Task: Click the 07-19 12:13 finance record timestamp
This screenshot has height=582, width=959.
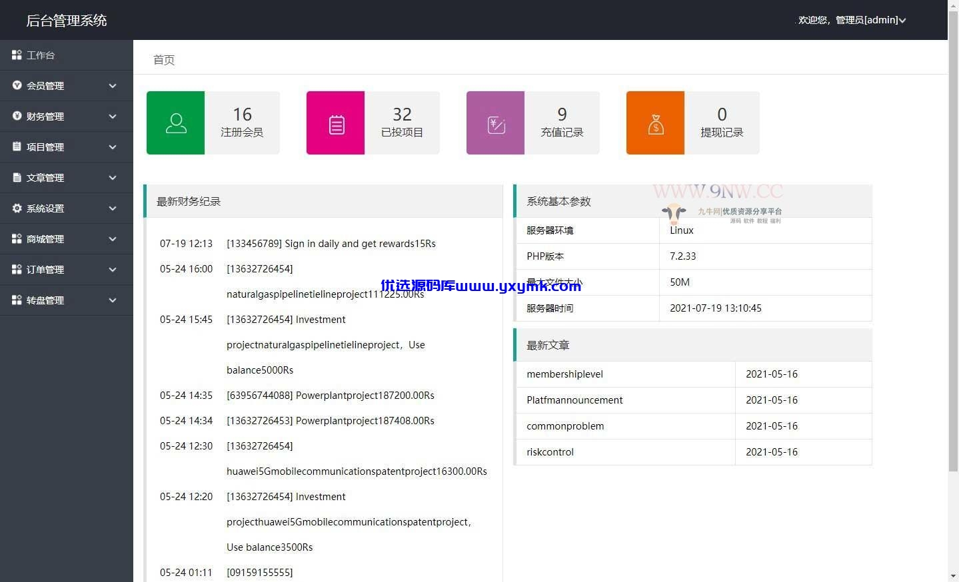Action: [x=186, y=244]
